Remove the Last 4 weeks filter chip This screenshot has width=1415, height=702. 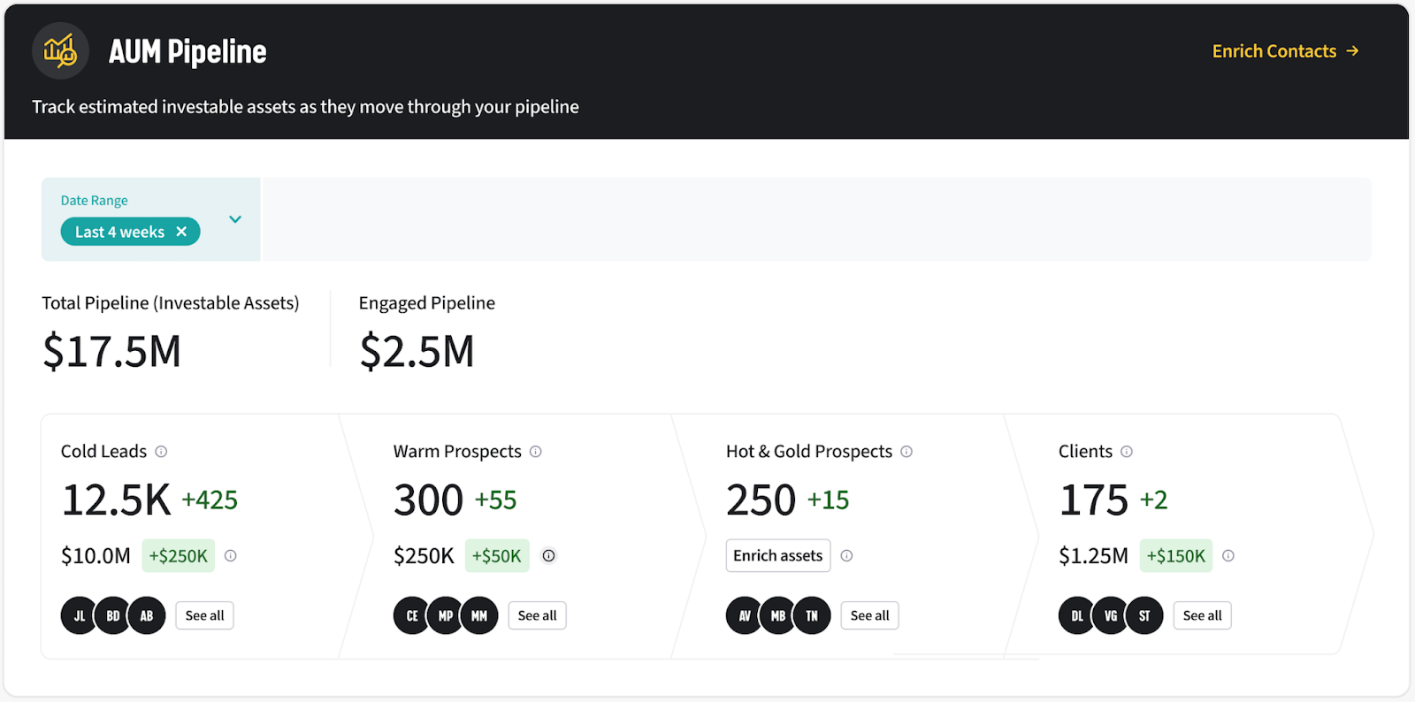[x=181, y=232]
